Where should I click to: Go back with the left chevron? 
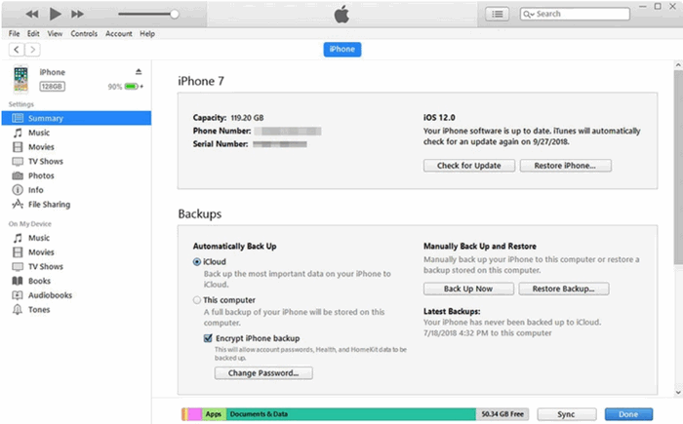coord(17,50)
